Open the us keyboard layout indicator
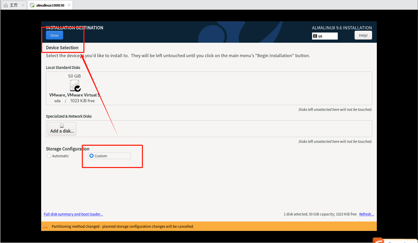 click(325, 36)
